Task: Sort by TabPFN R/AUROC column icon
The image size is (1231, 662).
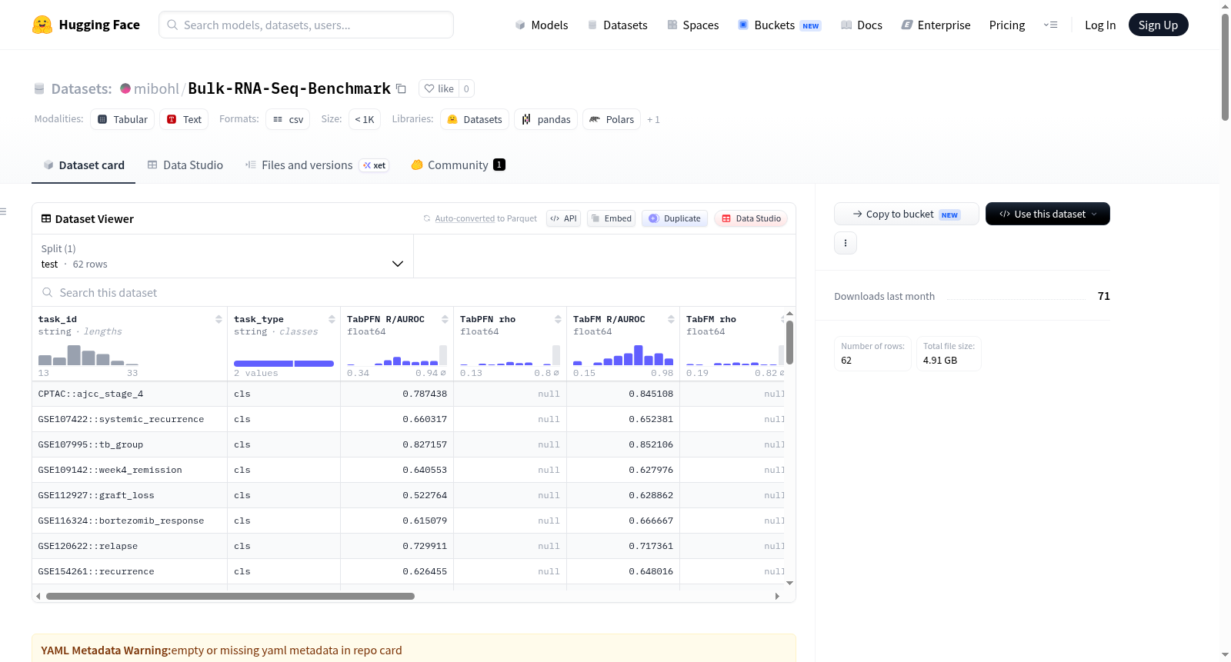Action: [x=445, y=319]
